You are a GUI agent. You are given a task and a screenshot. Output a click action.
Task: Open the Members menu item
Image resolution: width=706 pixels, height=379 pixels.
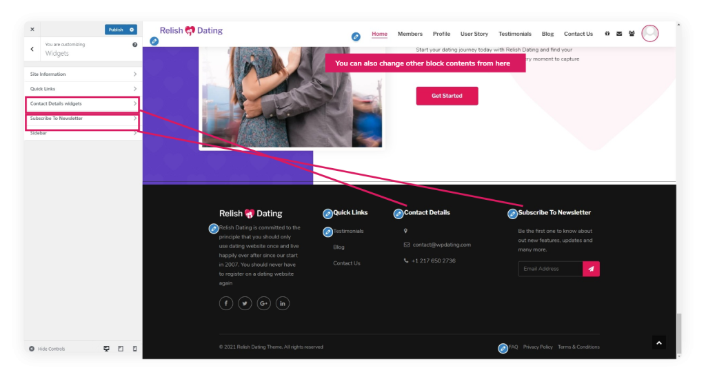410,34
